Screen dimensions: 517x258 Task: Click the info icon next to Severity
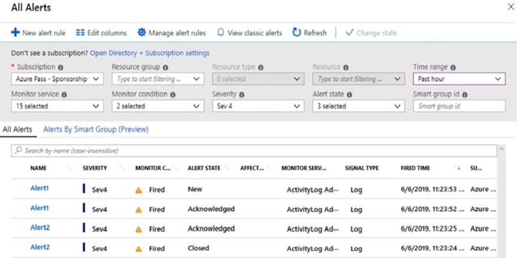tap(241, 94)
